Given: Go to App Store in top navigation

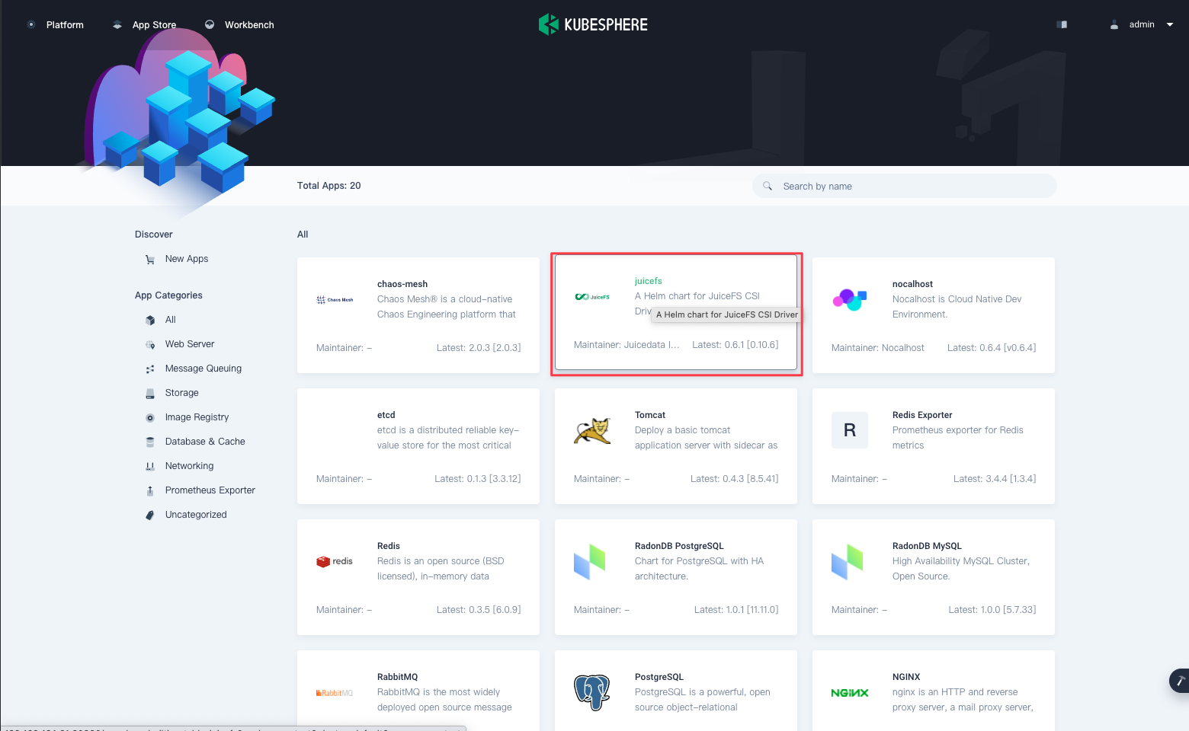Looking at the screenshot, I should 145,24.
